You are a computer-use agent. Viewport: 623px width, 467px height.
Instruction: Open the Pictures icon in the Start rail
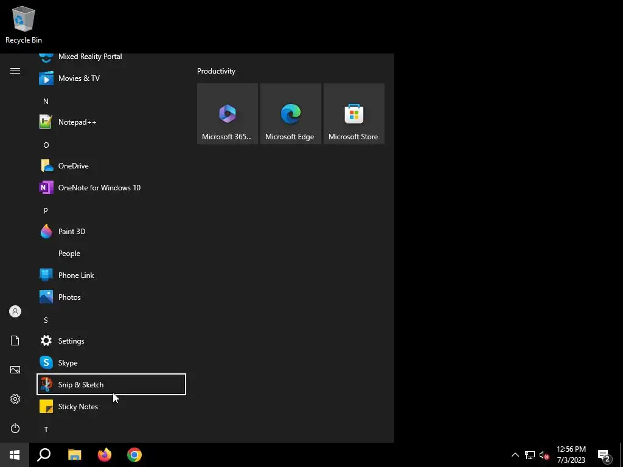(x=15, y=370)
